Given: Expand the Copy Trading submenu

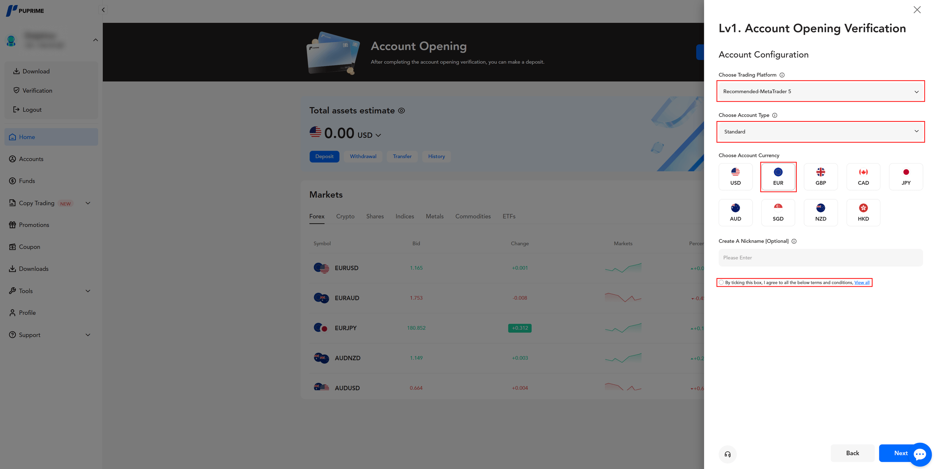Looking at the screenshot, I should pos(88,203).
